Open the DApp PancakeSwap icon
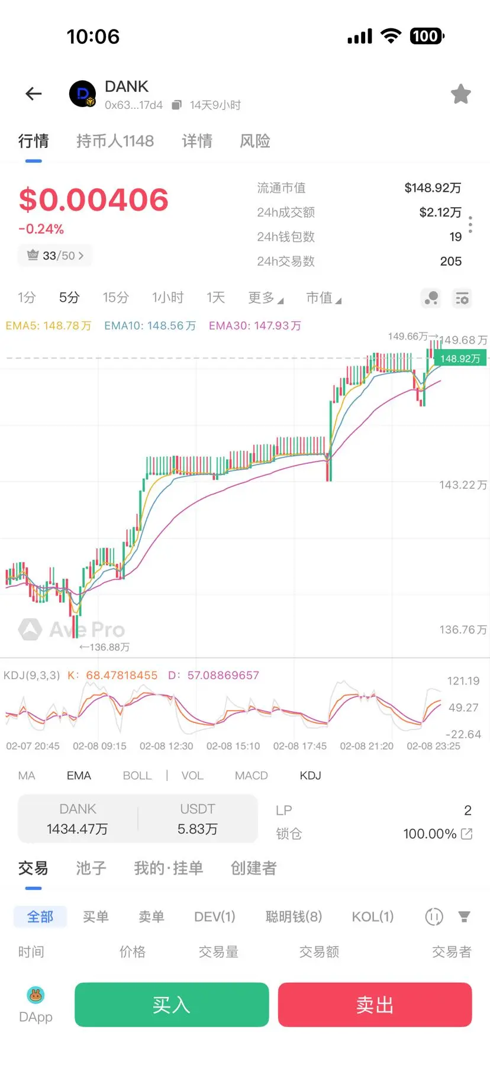The image size is (490, 1065). [36, 995]
